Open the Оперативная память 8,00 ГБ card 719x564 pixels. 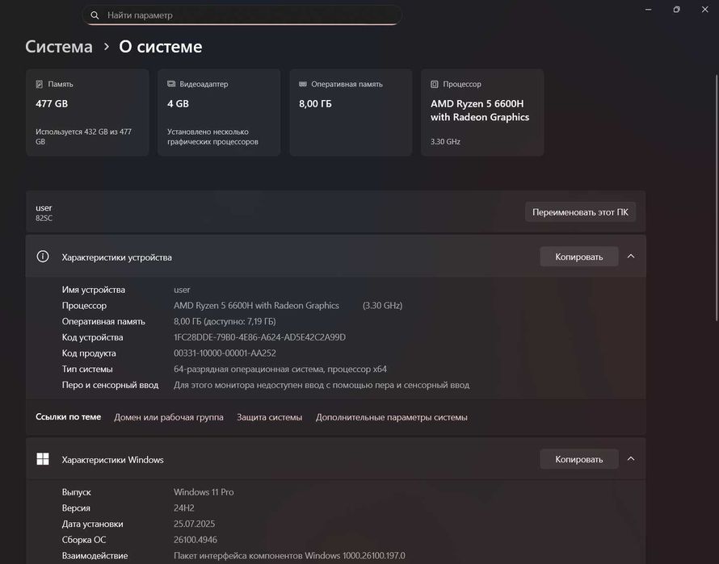(x=351, y=113)
